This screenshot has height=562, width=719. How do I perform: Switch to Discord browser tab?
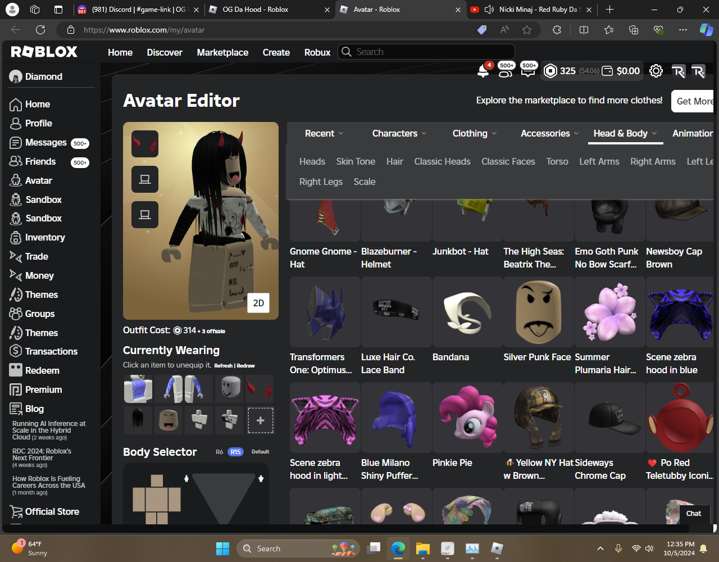(x=138, y=10)
